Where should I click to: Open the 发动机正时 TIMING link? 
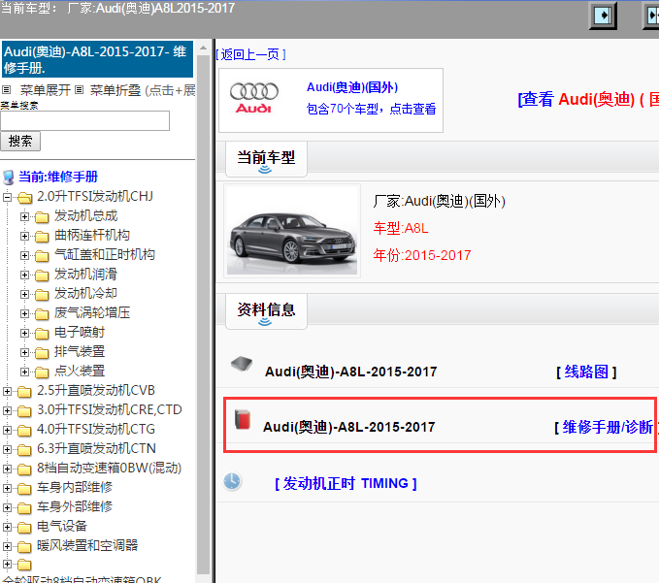tap(346, 483)
